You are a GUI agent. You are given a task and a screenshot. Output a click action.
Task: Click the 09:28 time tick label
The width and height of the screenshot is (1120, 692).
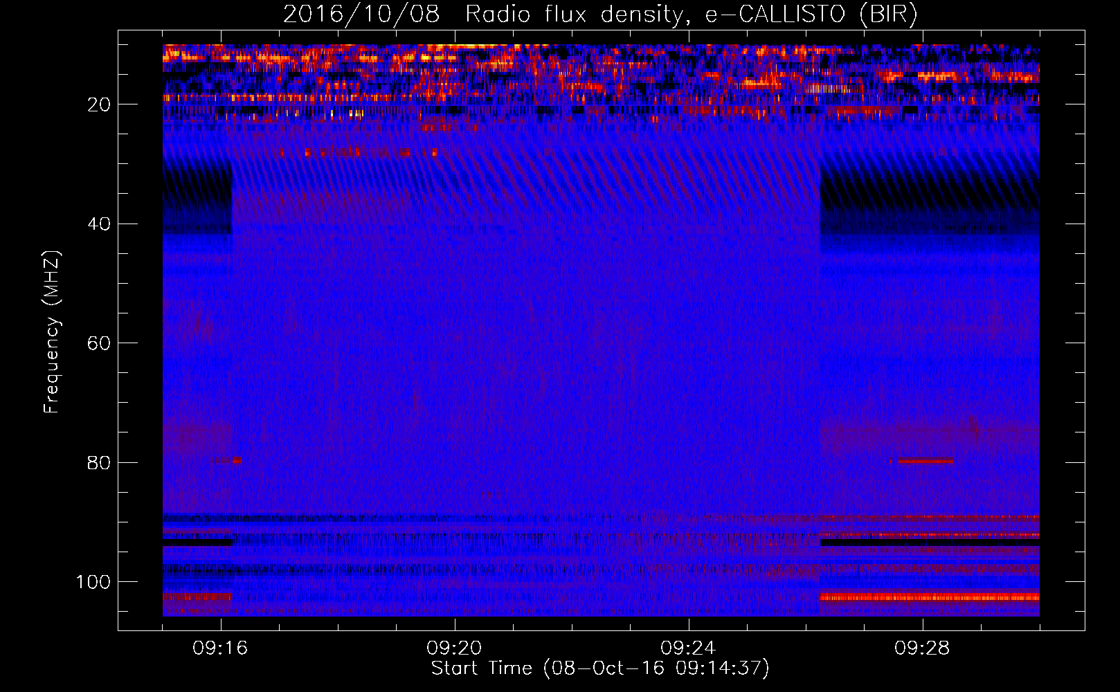(x=922, y=648)
